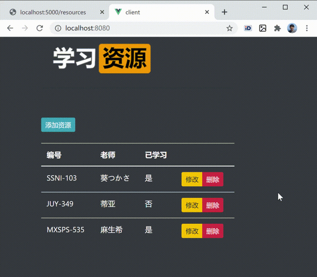Open the Extensions puzzle piece menu
317x277 pixels.
click(277, 28)
